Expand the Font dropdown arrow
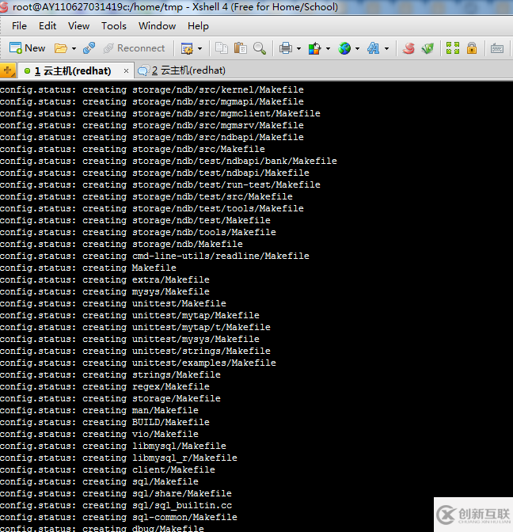513x532 pixels. point(386,48)
